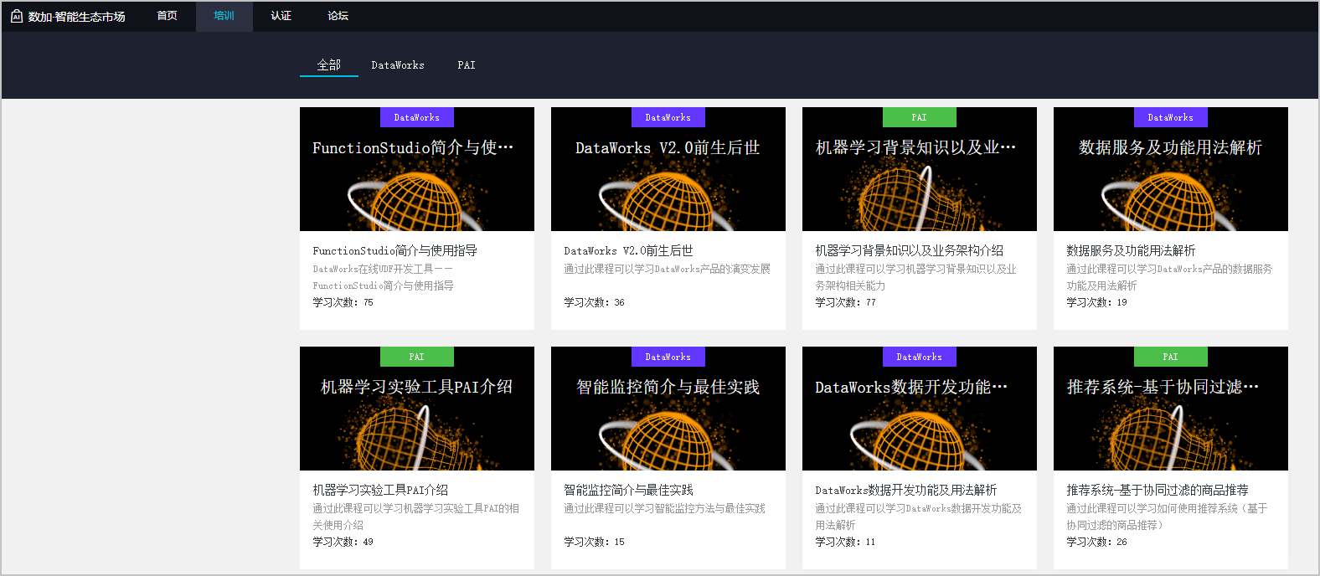This screenshot has height=576, width=1320.
Task: Click the 数据服务及功能用法解析 title below thumbnail
Action: point(1131,250)
